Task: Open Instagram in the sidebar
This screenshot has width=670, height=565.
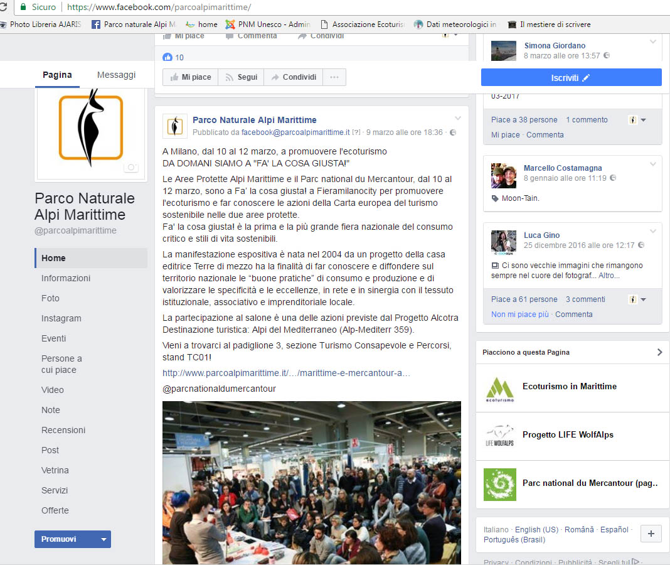Action: pyautogui.click(x=61, y=319)
